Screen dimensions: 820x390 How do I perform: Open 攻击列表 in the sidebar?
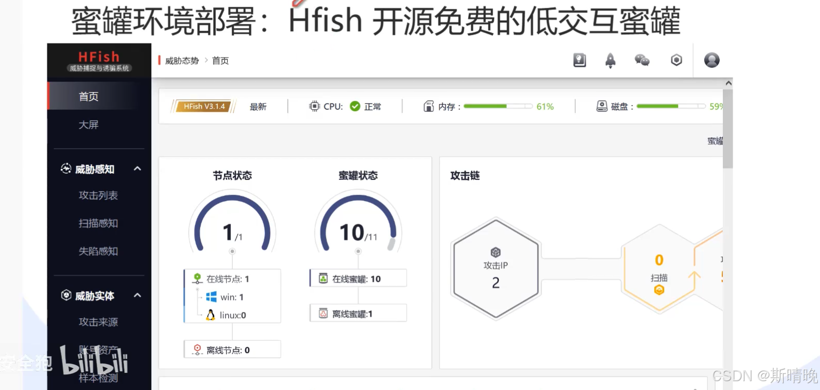click(x=99, y=196)
